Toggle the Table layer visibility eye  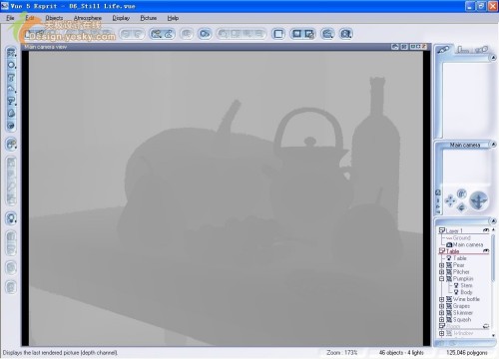[x=486, y=251]
